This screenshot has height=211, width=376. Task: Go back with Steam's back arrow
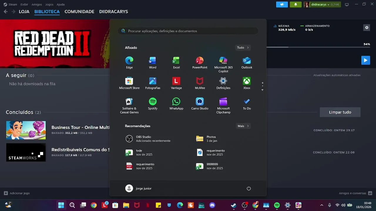(6, 11)
